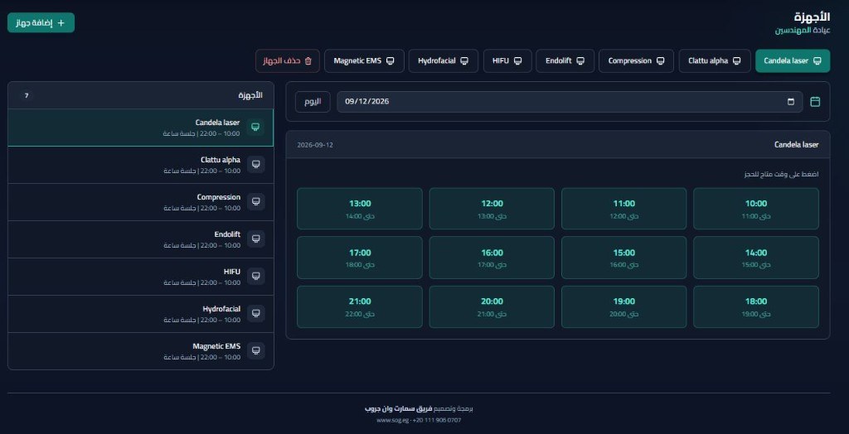Switch to the Clattu alpha device tab

(715, 61)
